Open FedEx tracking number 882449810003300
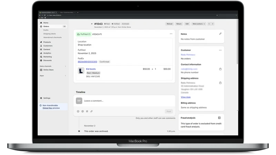Screen dimensions: 276x155 [87, 62]
